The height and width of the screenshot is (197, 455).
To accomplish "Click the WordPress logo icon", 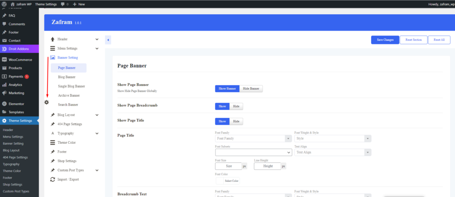I will 4,4.
